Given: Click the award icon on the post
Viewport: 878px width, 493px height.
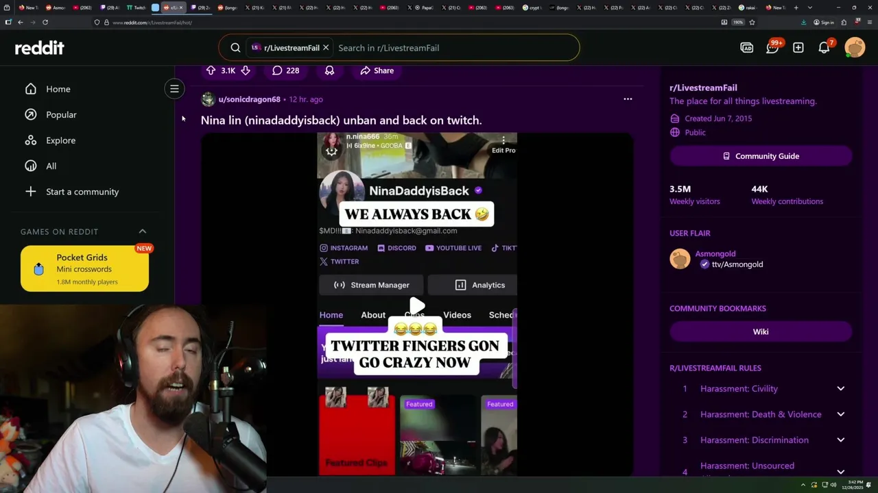Looking at the screenshot, I should (x=329, y=71).
